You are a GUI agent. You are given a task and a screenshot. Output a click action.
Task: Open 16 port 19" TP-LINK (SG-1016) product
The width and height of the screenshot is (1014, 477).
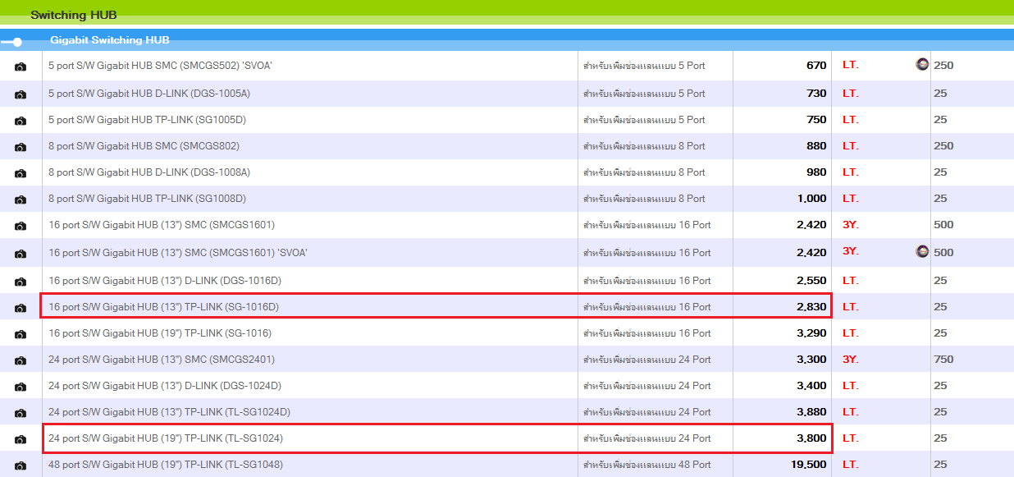click(x=160, y=333)
